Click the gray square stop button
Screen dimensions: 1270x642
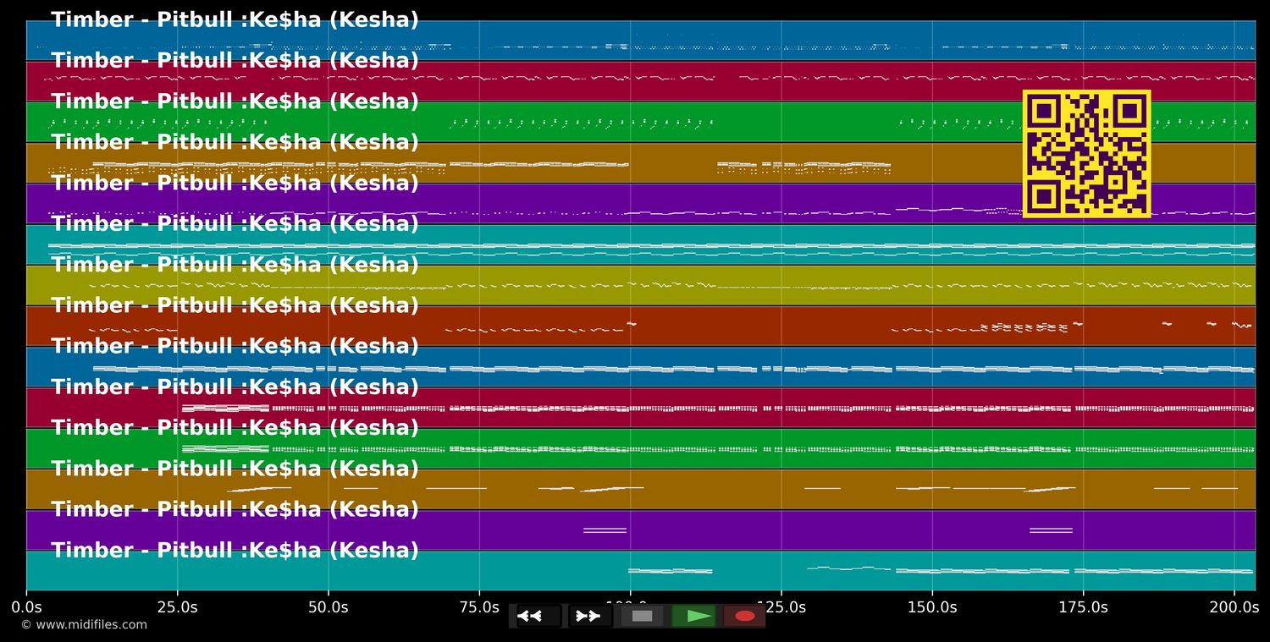pos(642,616)
